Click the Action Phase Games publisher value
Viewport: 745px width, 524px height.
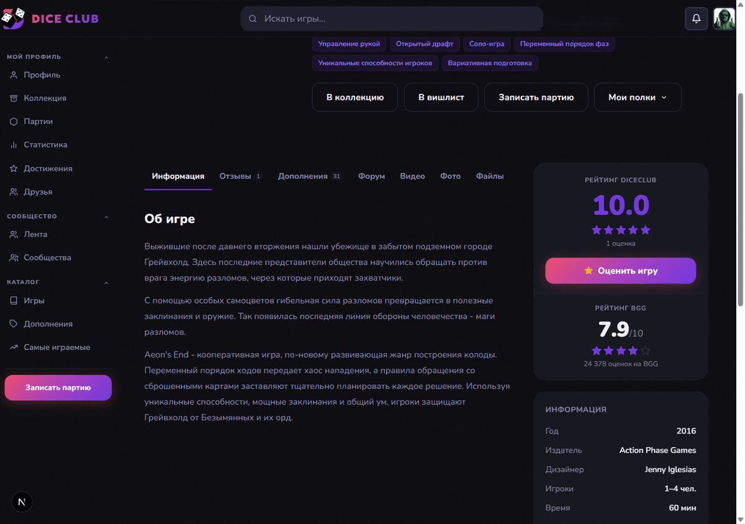point(657,451)
